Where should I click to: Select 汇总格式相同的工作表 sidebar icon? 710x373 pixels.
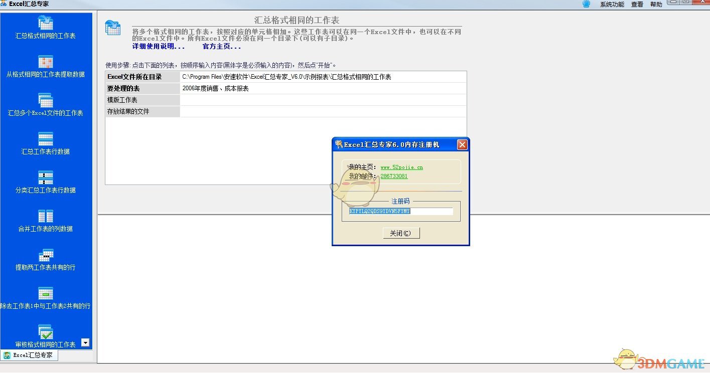tap(46, 23)
